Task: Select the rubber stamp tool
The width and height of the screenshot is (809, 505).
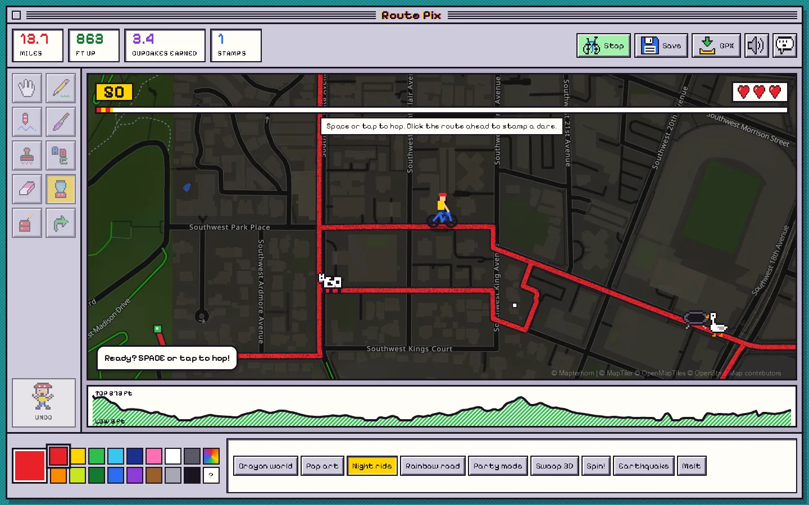Action: tap(27, 156)
